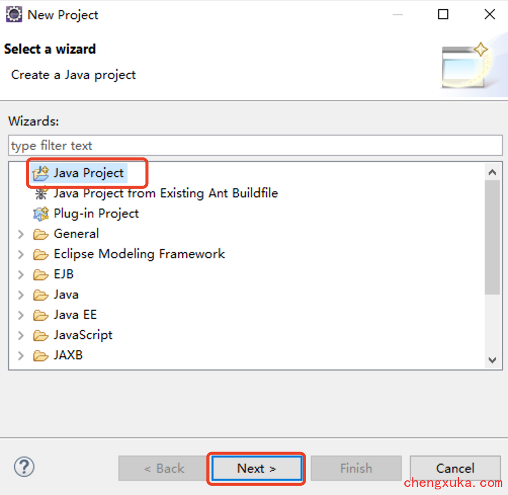This screenshot has height=495, width=508.
Task: Select the Java Project wizard icon
Action: 41,174
